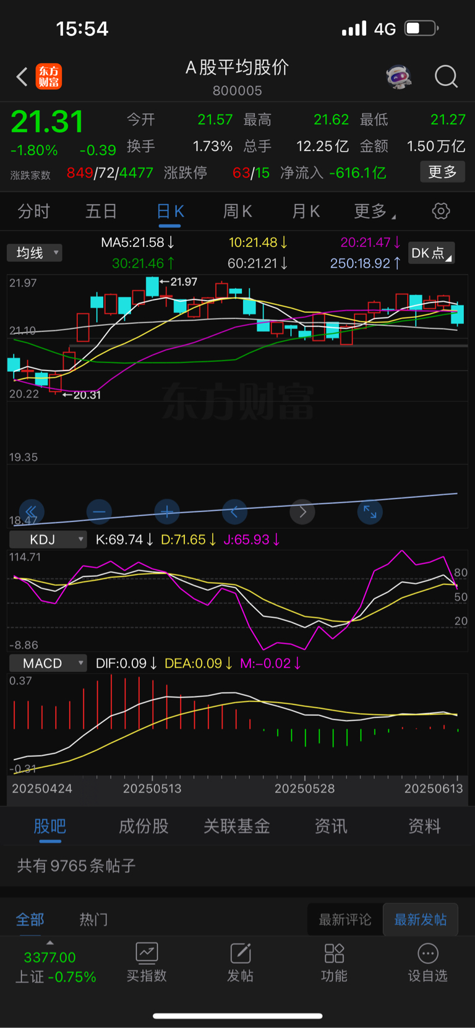Tap stock code 800005 title
This screenshot has height=1028, width=475.
point(237,91)
